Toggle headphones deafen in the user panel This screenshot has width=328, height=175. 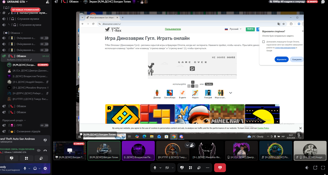click(35, 168)
